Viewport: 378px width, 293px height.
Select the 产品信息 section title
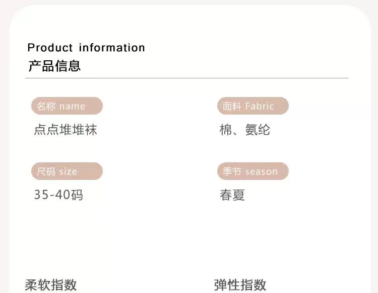pos(54,66)
